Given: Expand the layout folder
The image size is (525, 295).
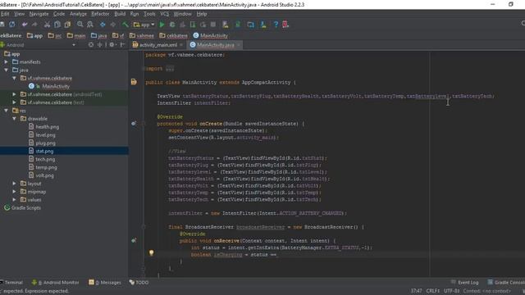Looking at the screenshot, I should click(x=15, y=184).
